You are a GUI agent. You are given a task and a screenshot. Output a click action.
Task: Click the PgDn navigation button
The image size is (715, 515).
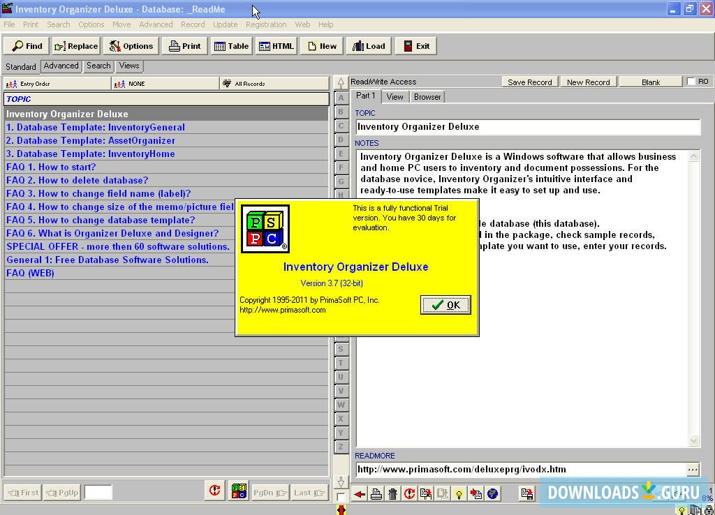click(x=270, y=493)
